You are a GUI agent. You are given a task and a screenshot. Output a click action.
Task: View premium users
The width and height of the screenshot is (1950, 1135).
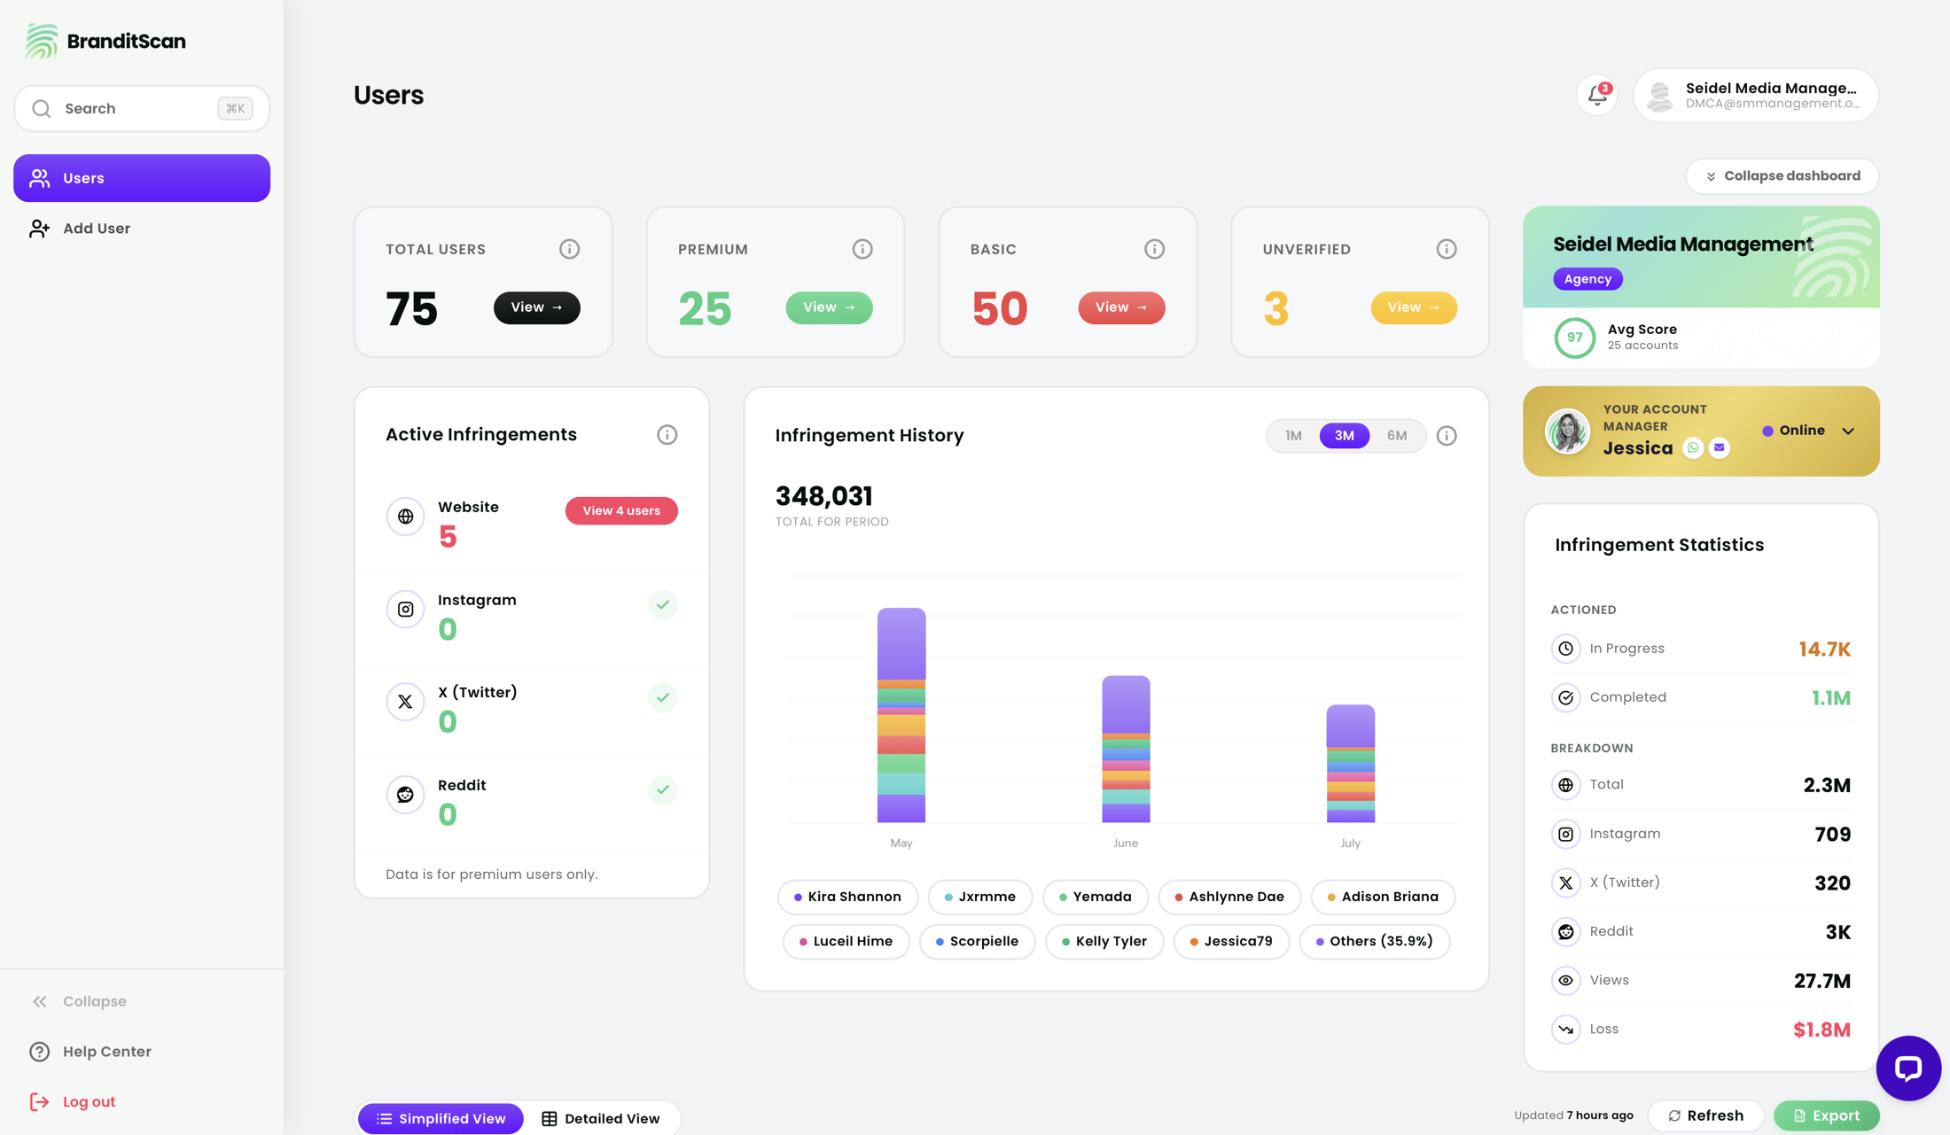tap(829, 307)
